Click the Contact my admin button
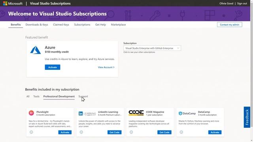This screenshot has height=142, width=253. click(x=229, y=24)
